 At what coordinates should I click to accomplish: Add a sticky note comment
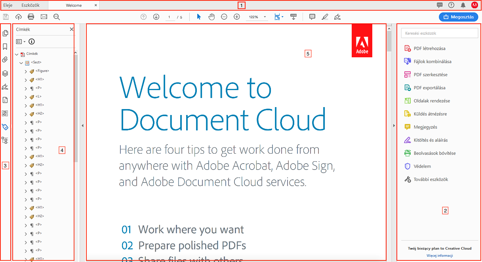(312, 17)
